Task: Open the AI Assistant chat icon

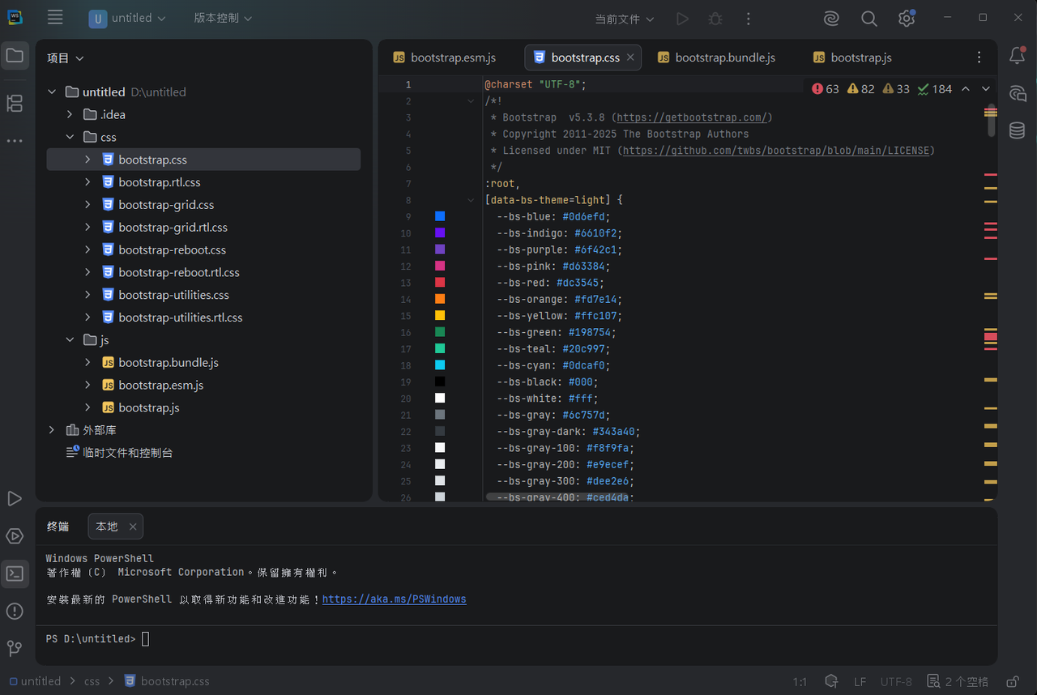Action: click(x=1017, y=93)
